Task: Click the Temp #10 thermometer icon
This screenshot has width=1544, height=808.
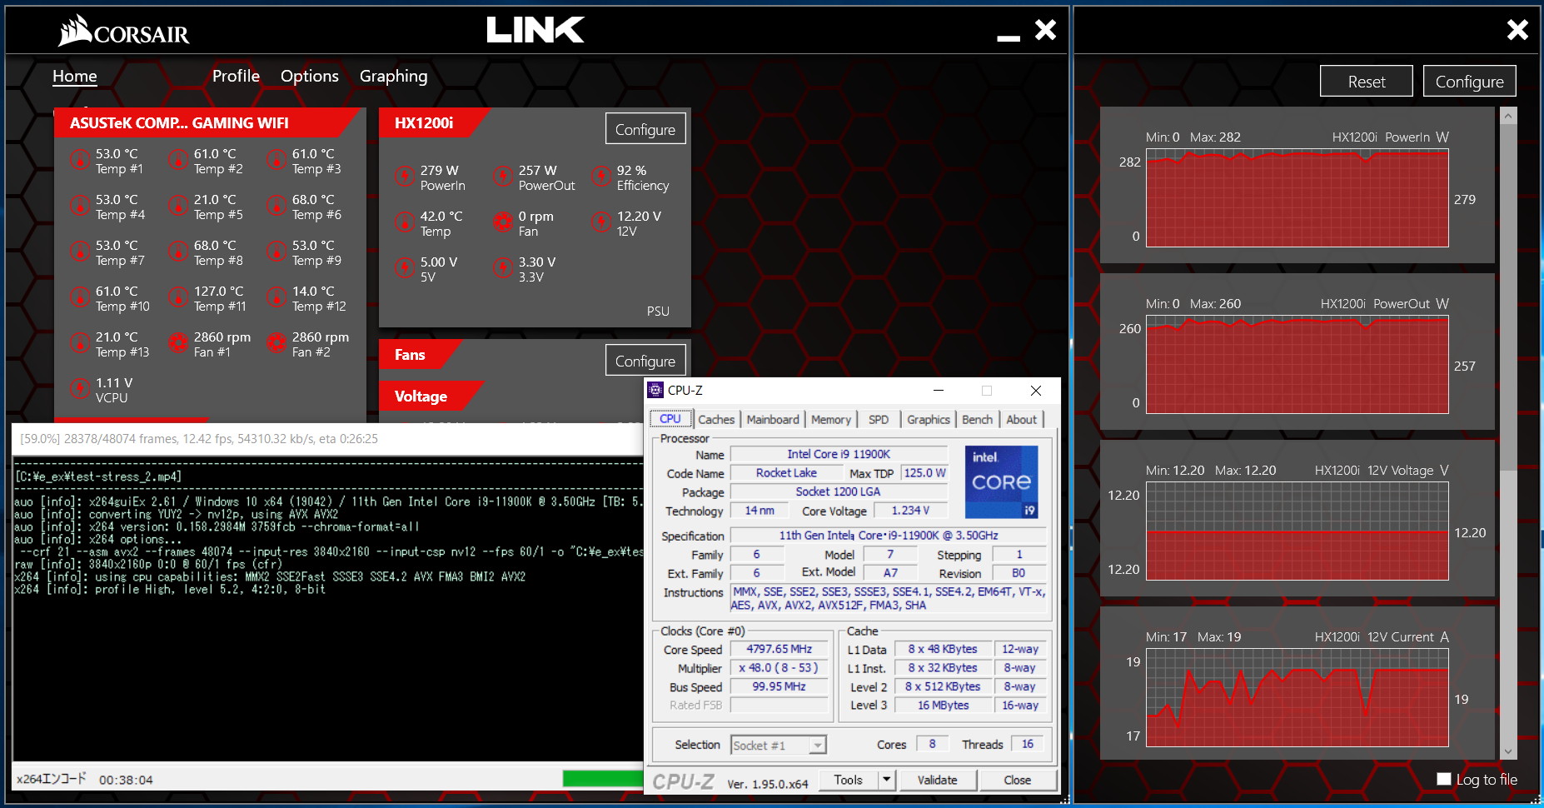Action: point(80,297)
